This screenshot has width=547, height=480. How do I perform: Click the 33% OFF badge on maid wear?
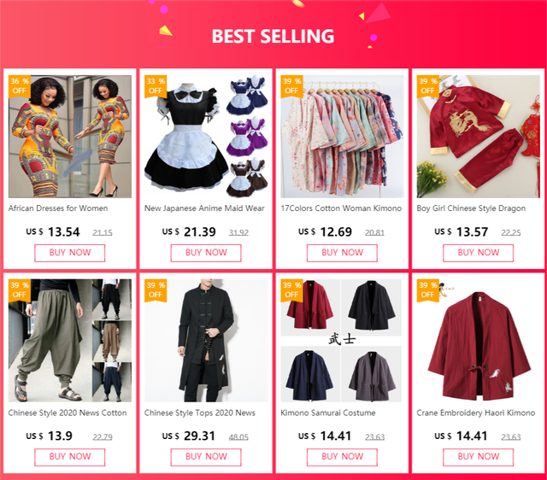point(156,85)
